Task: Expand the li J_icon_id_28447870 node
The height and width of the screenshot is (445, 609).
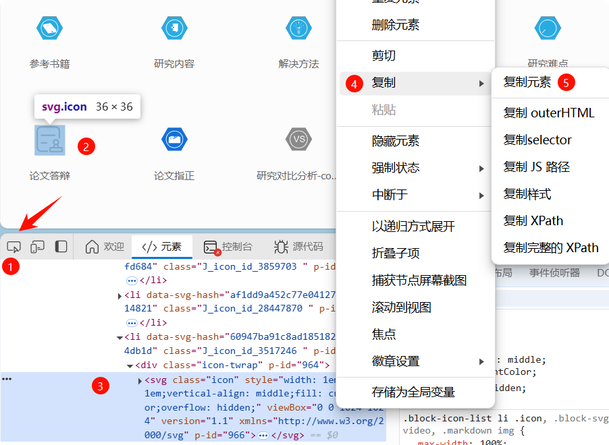Action: (x=120, y=296)
